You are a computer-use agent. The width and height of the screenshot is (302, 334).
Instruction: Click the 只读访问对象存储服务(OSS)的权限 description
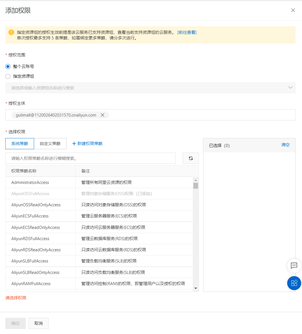[x=113, y=205]
